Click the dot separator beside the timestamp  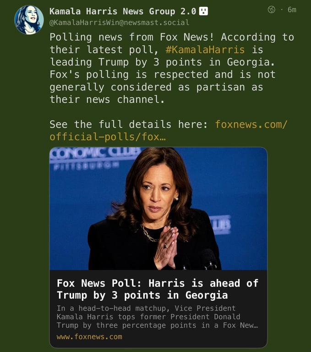click(x=281, y=10)
